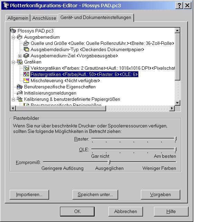221x222 pixels.
Task: Click the title bar application icon
Action: click(x=6, y=6)
